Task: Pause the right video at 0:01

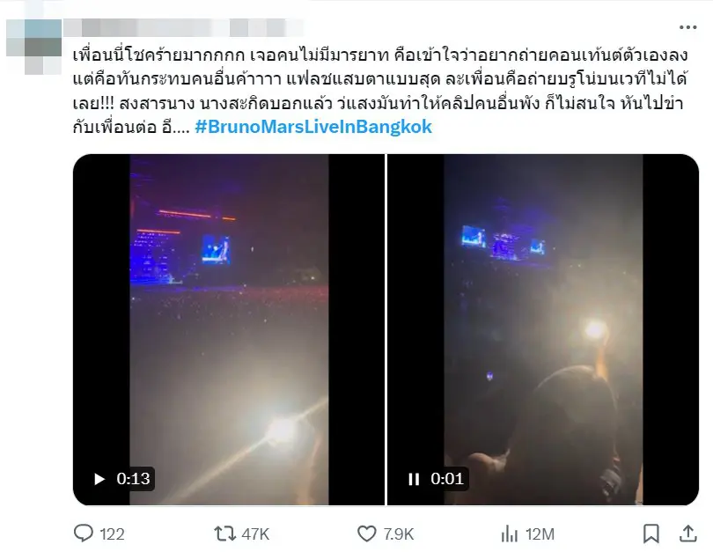Action: pos(414,479)
